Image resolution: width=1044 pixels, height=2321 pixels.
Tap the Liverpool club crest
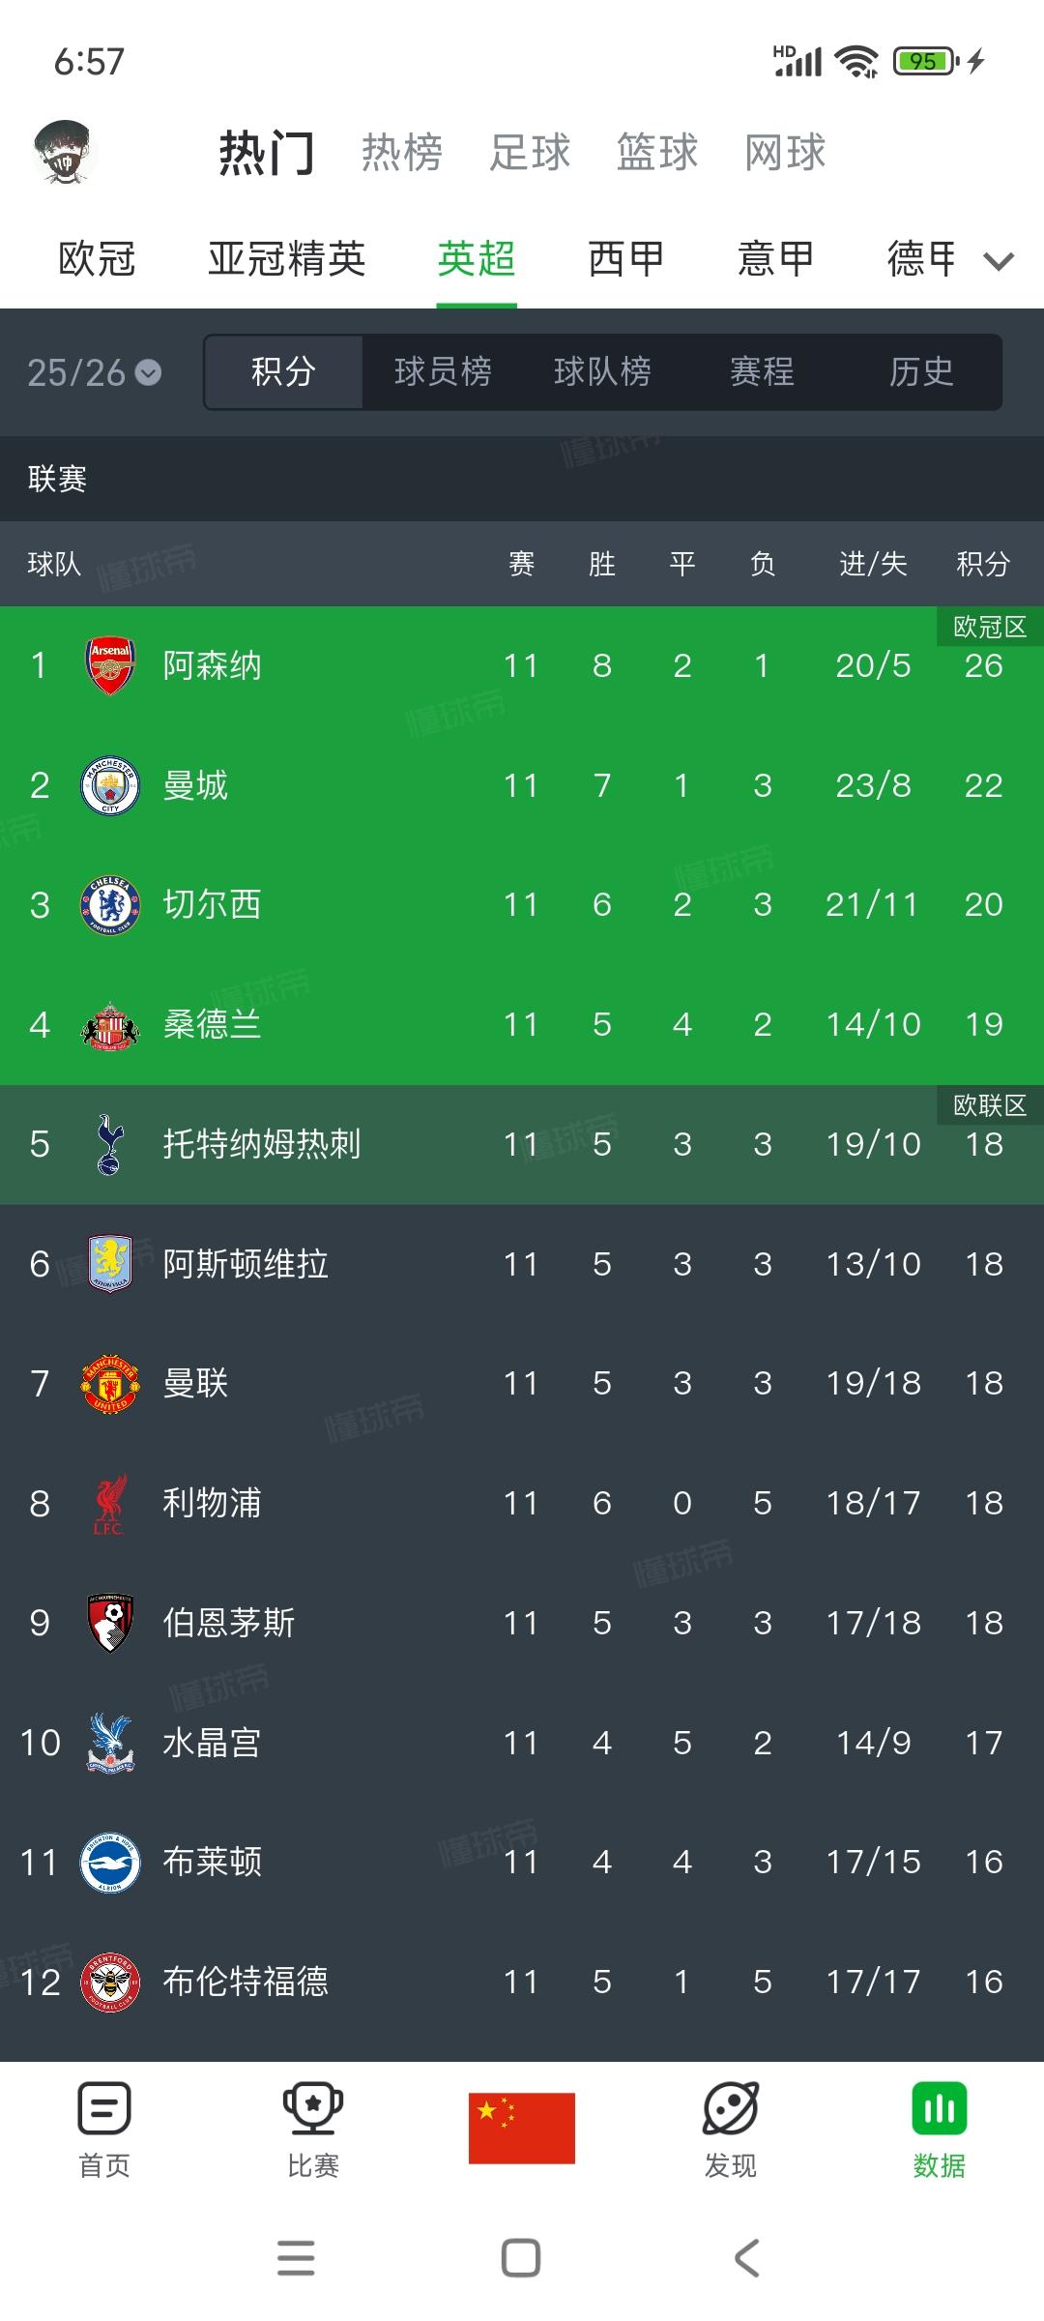[x=110, y=1504]
